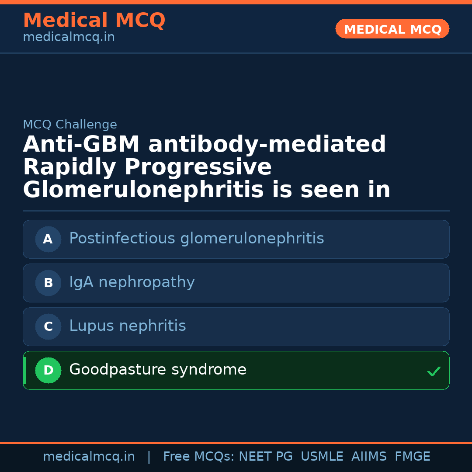Click the B letter circle badge
472x472 pixels.
[x=48, y=283]
